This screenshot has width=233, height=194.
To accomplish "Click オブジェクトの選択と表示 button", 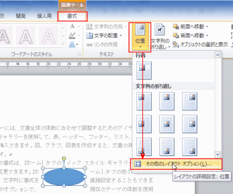I will coord(200,45).
